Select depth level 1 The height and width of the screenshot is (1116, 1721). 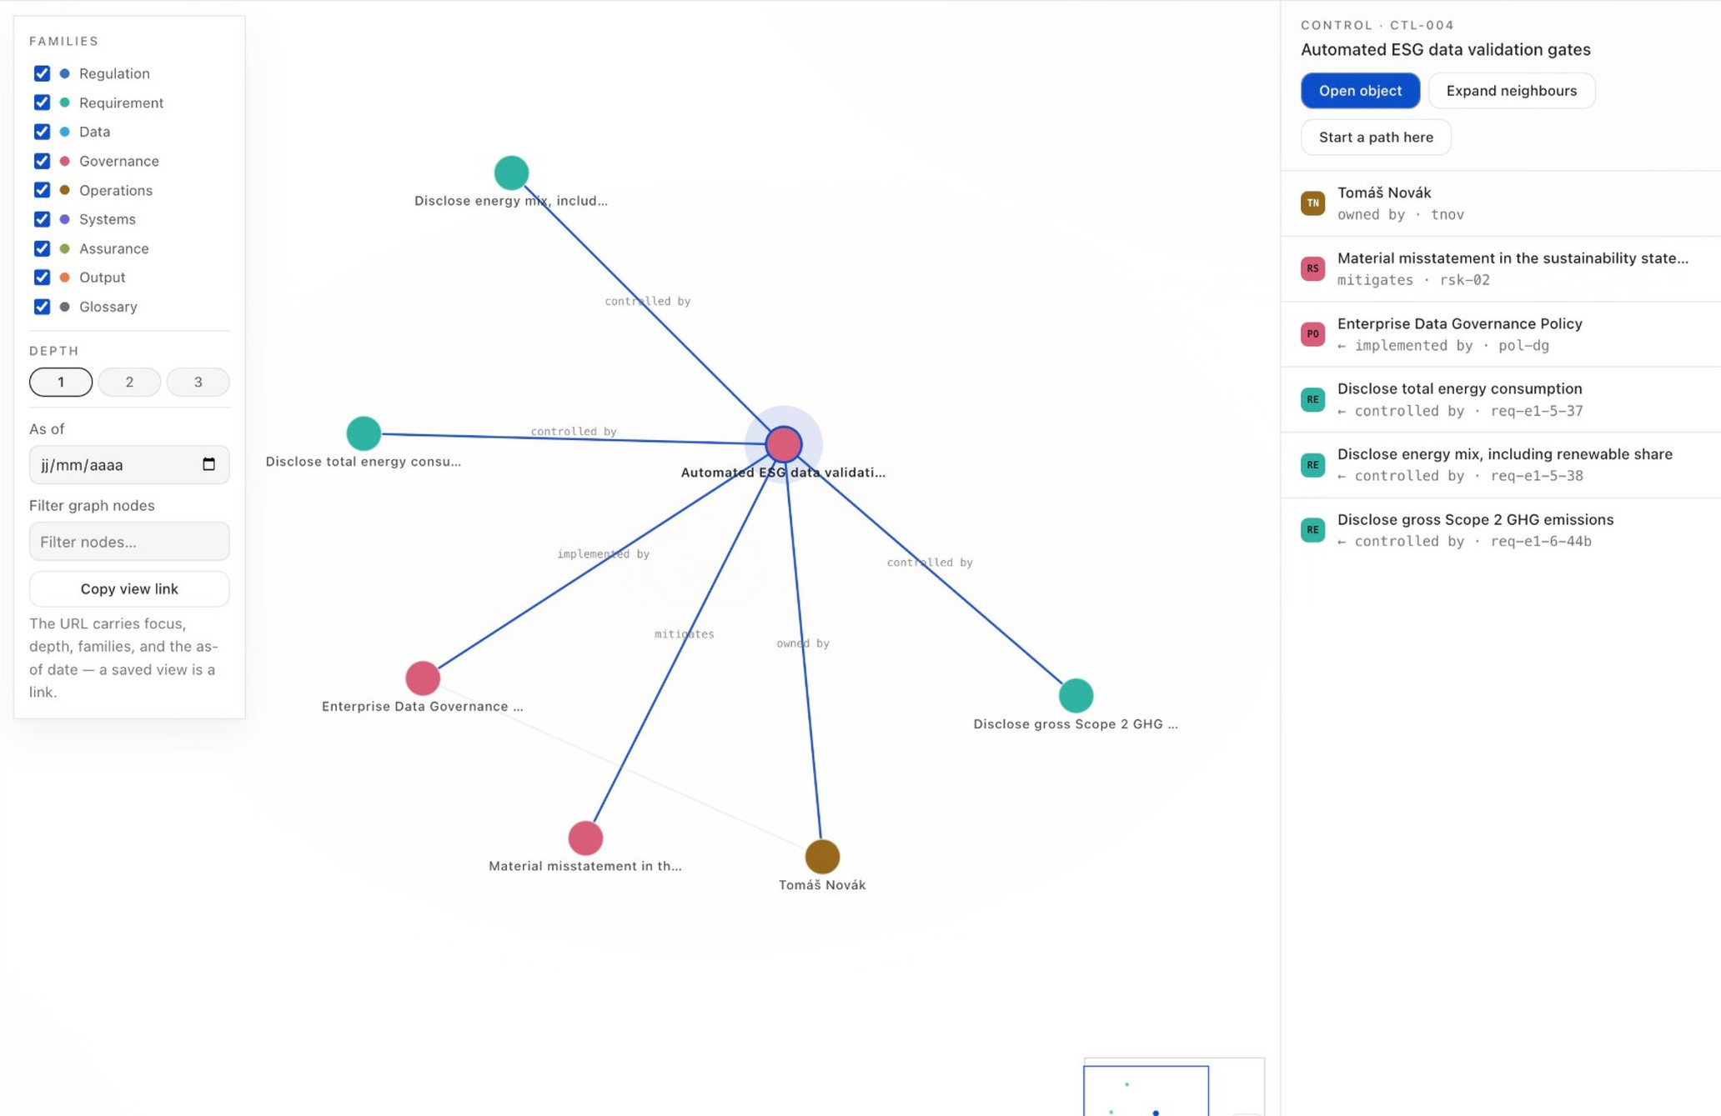[x=61, y=382]
